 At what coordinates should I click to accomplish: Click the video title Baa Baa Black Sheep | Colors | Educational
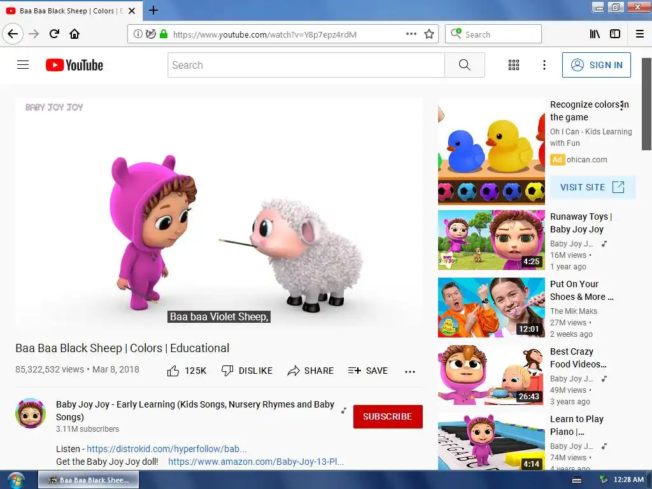pyautogui.click(x=122, y=348)
